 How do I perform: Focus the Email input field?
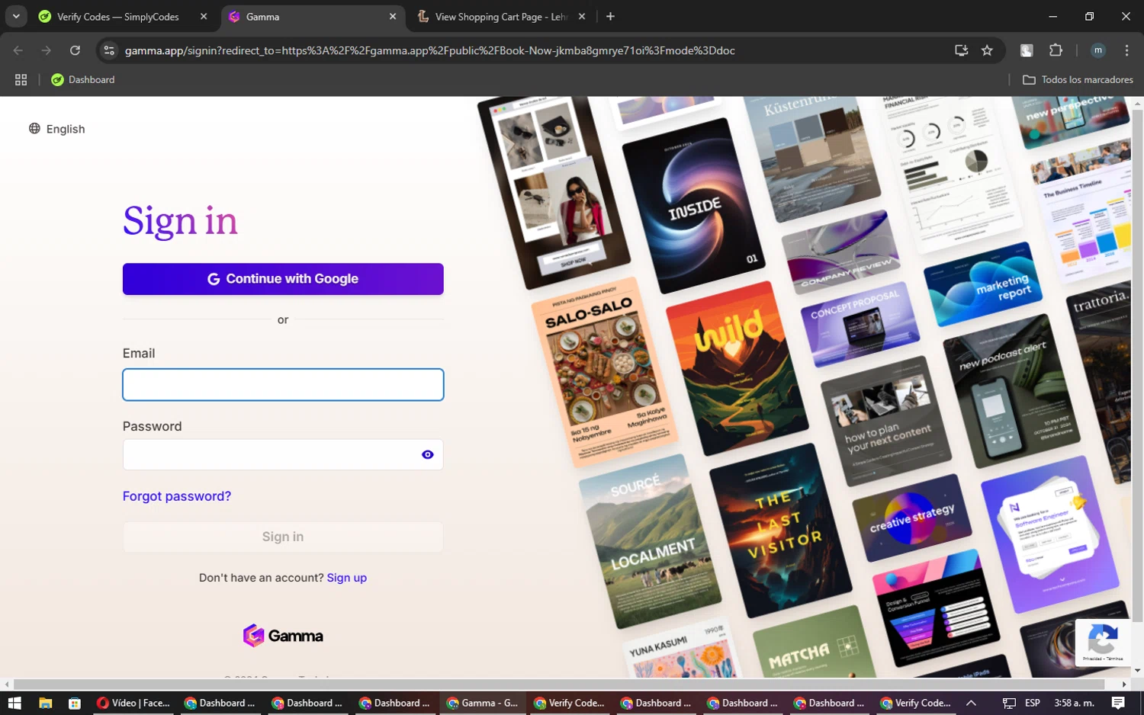[283, 385]
